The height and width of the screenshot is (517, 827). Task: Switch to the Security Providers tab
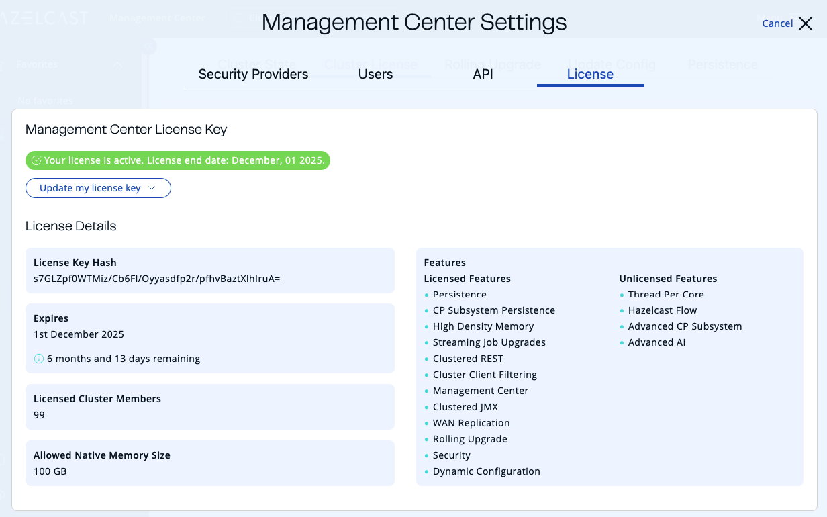tap(253, 74)
